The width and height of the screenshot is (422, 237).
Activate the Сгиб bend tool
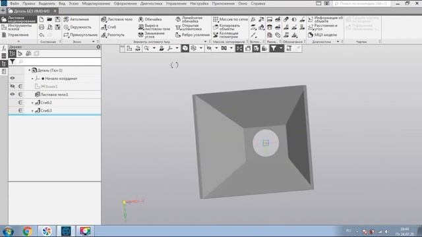coord(108,27)
